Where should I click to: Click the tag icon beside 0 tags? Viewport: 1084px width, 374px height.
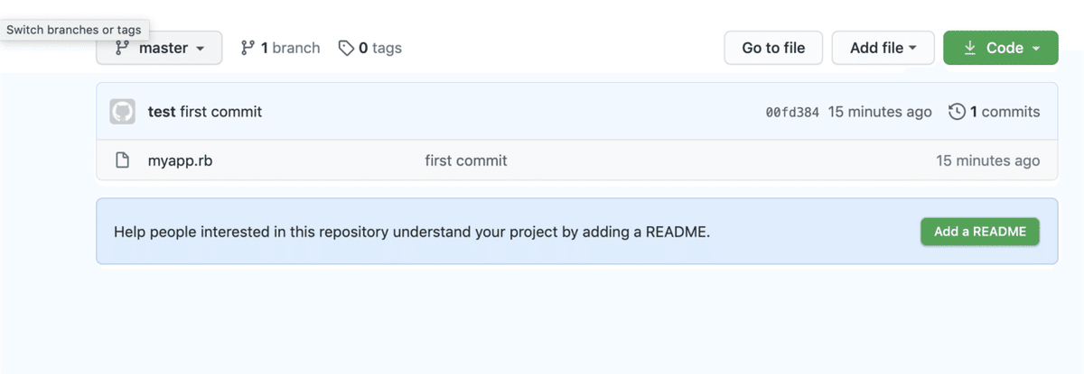click(346, 48)
